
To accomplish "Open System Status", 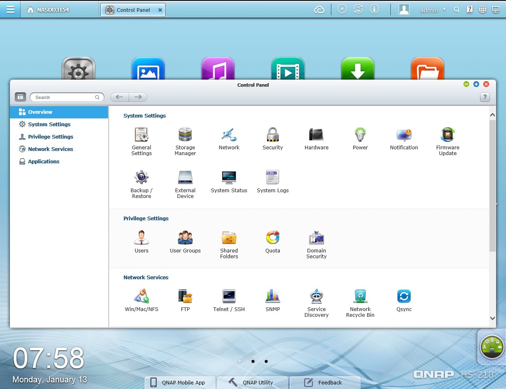I will [229, 182].
